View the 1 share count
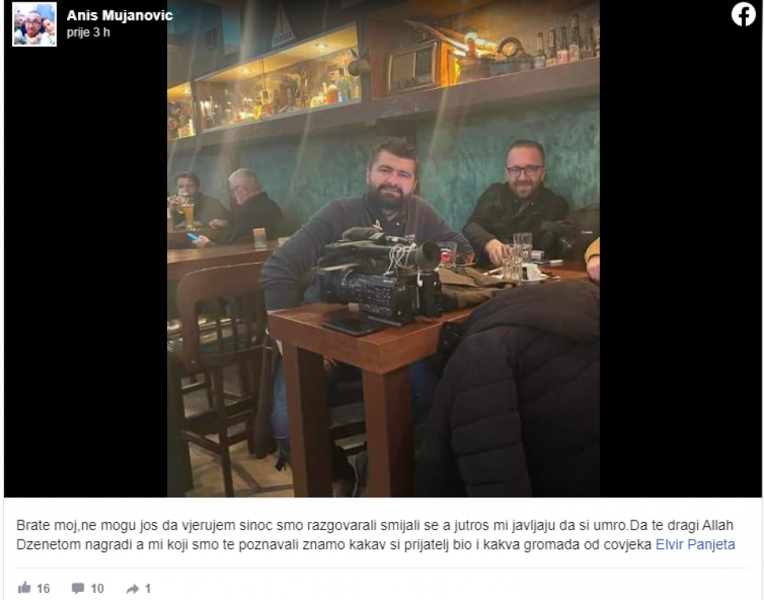The width and height of the screenshot is (764, 600). coord(148,588)
